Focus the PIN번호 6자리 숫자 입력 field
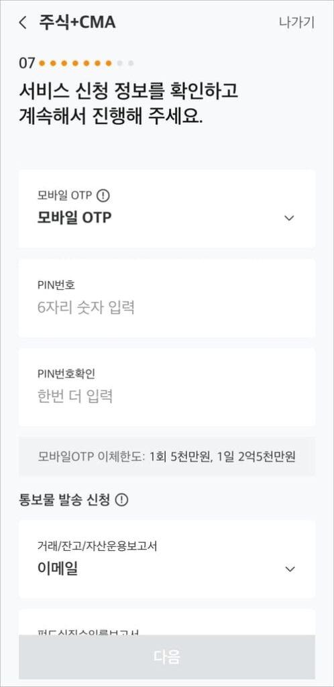 coord(167,298)
